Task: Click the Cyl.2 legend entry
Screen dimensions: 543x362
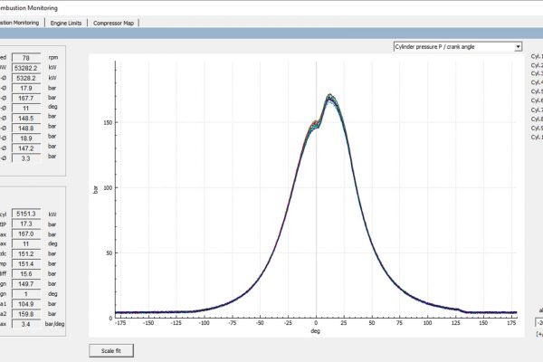Action: point(536,68)
